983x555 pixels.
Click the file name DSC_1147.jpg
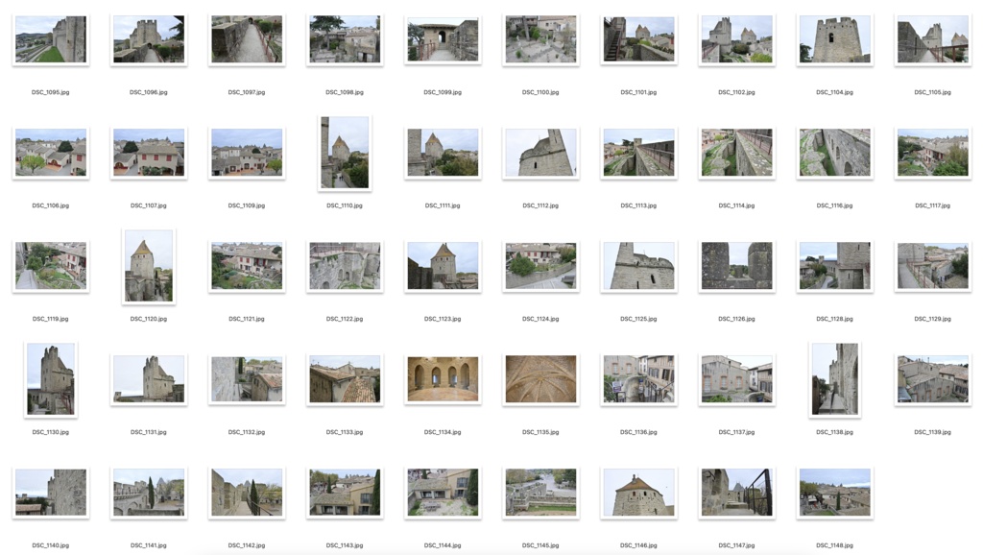736,545
